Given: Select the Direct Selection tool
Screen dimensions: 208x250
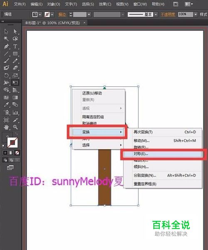Looking at the screenshot, I should 15,32.
